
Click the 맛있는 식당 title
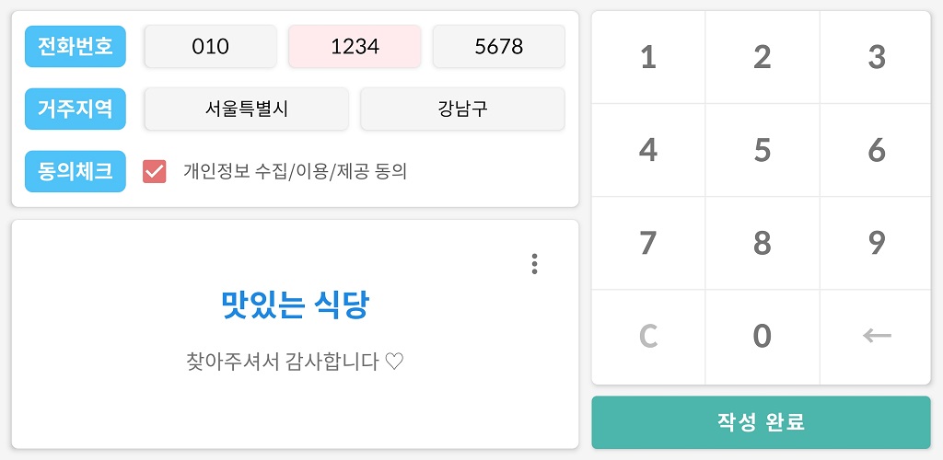point(295,305)
